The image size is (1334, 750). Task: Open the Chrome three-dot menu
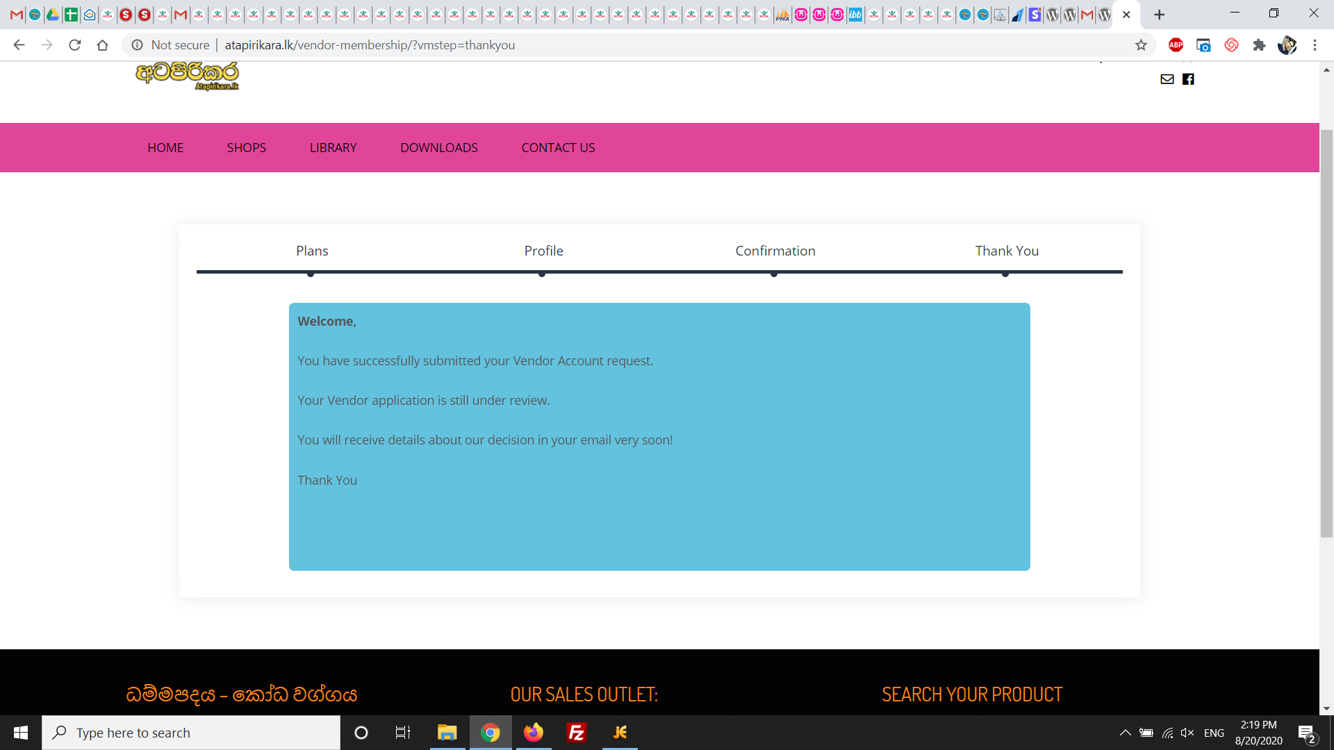(x=1315, y=45)
